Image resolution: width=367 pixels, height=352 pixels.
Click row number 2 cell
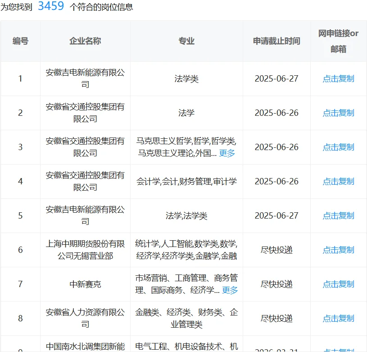click(x=20, y=113)
